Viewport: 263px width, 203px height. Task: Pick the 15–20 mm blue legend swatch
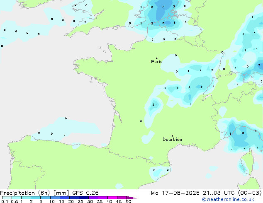pyautogui.click(x=65, y=198)
